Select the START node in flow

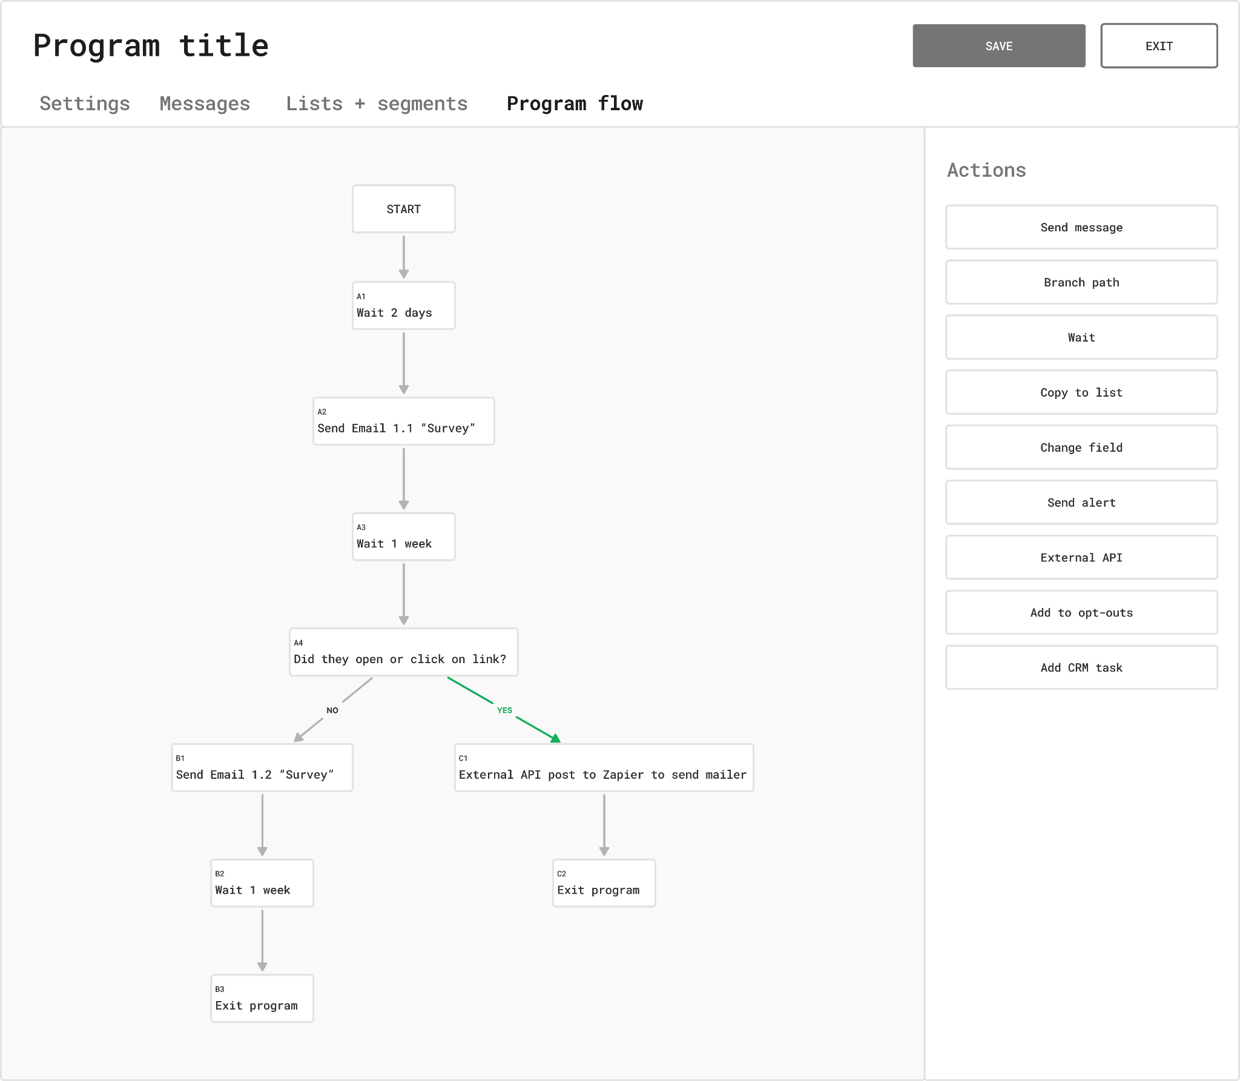click(x=404, y=210)
